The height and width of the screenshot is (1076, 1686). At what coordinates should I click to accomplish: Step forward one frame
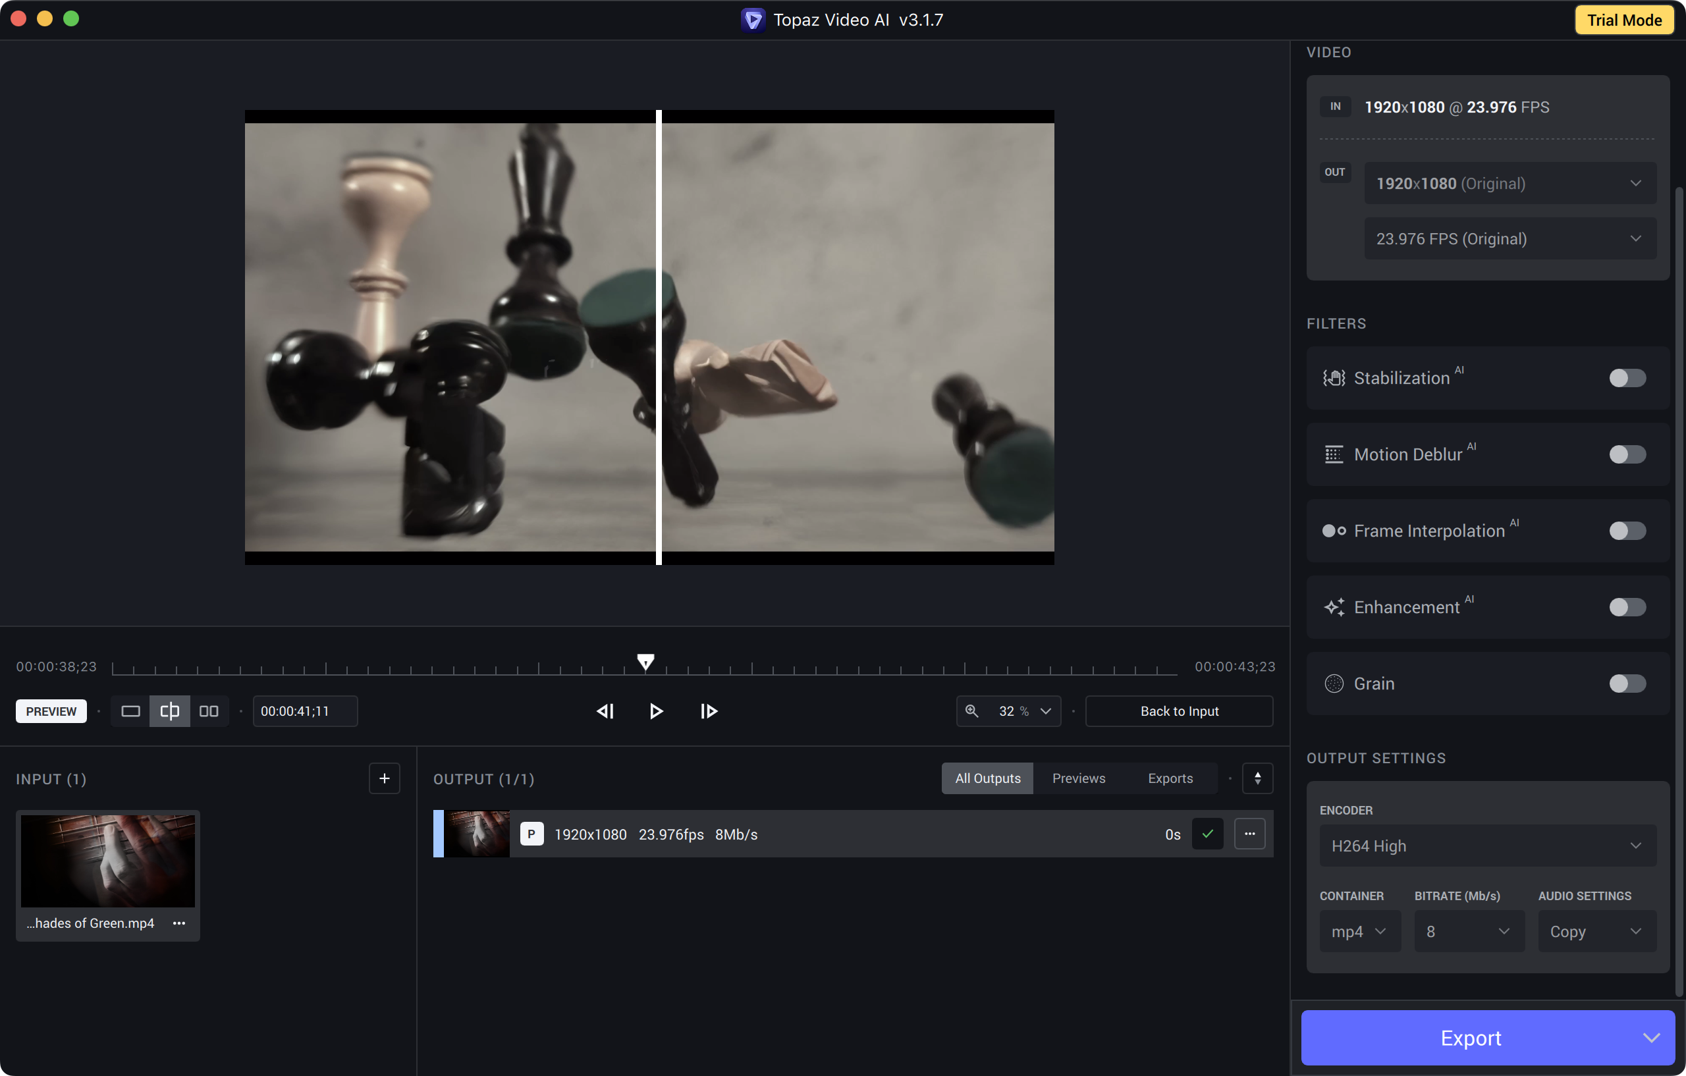[x=709, y=711]
